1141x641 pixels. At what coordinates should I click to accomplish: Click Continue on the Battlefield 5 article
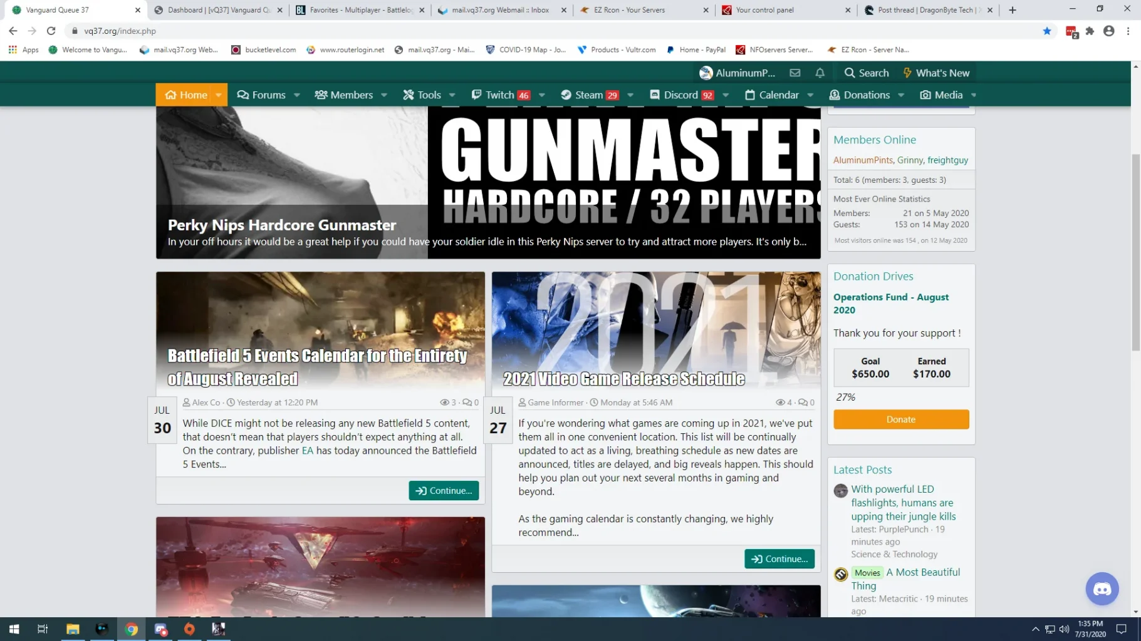(444, 491)
